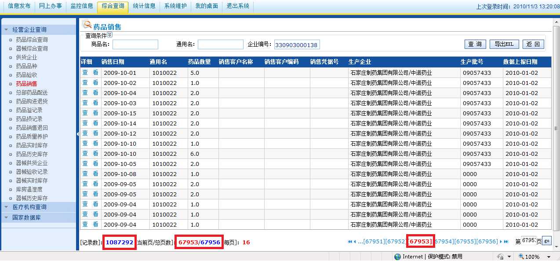Viewport: 560px width, 261px height.
Task: Collapse the 查询条件 section chevron
Action: [x=110, y=35]
